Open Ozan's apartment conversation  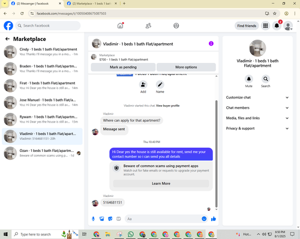[x=42, y=153]
